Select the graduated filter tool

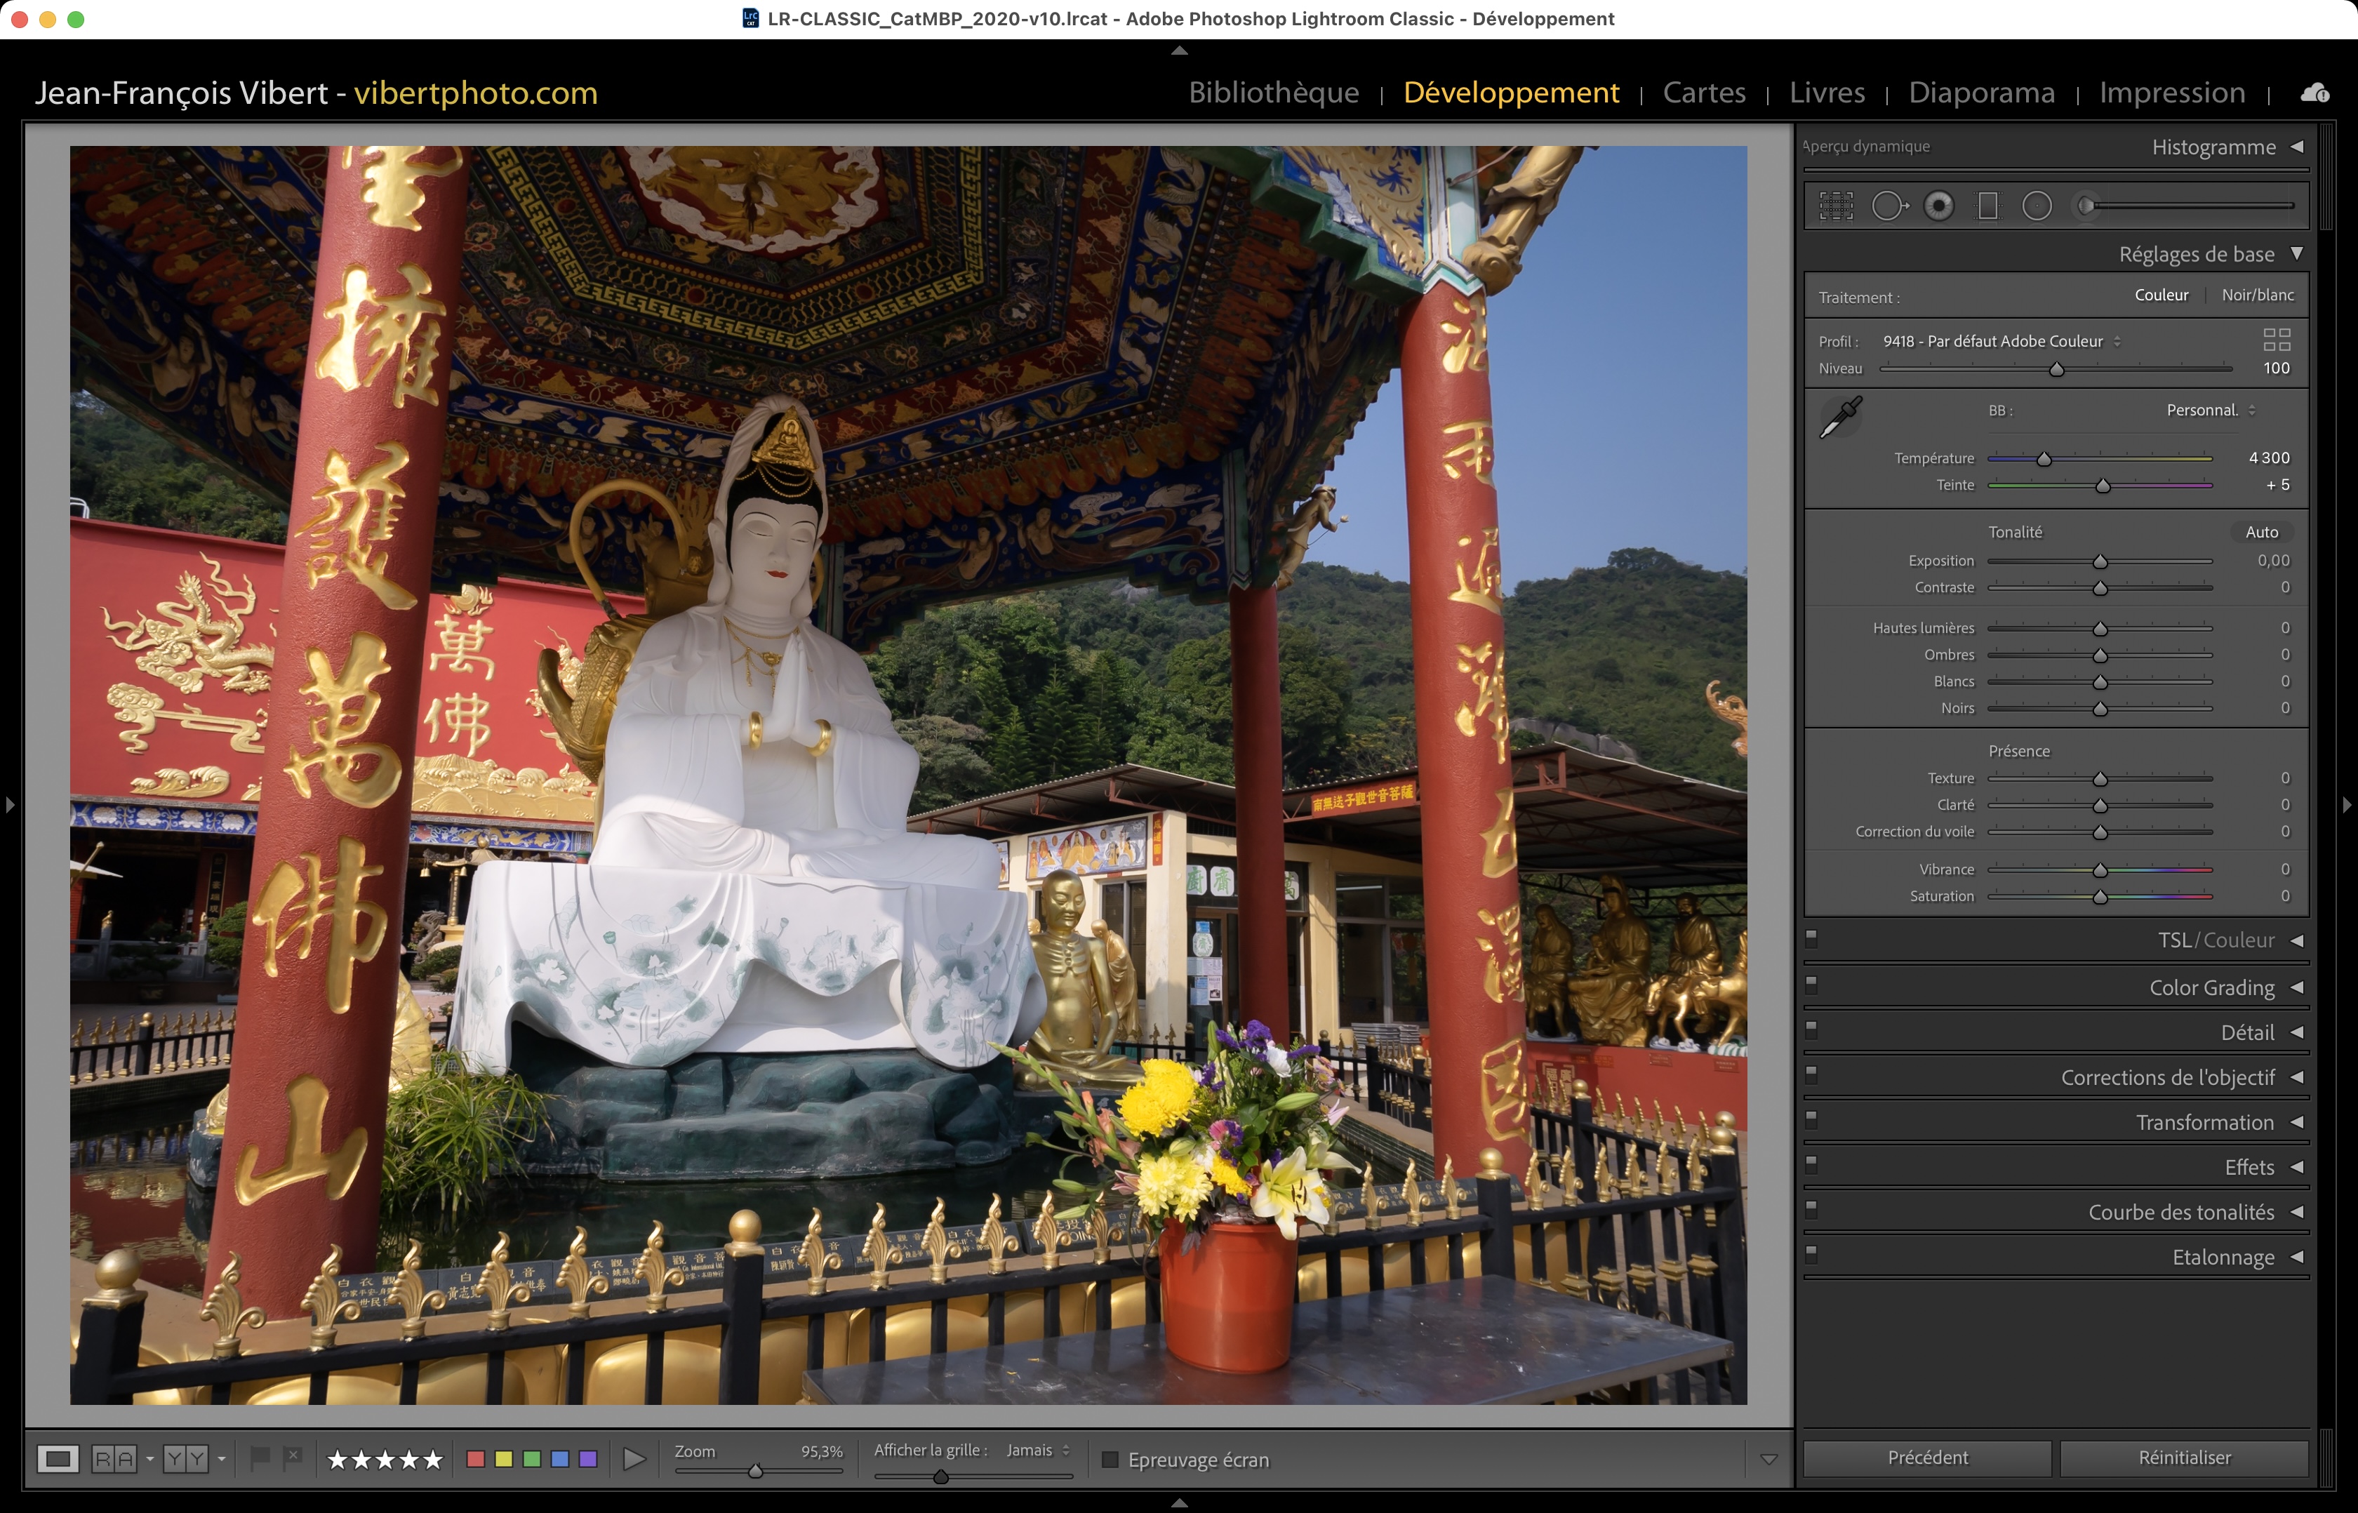click(x=1987, y=206)
